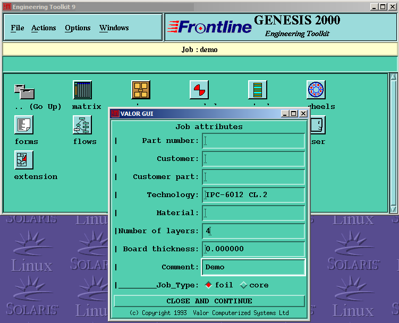Open the forms icon
399x323 pixels.
click(x=24, y=125)
